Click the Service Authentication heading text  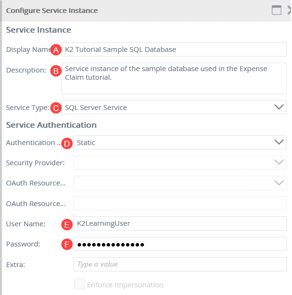click(51, 125)
